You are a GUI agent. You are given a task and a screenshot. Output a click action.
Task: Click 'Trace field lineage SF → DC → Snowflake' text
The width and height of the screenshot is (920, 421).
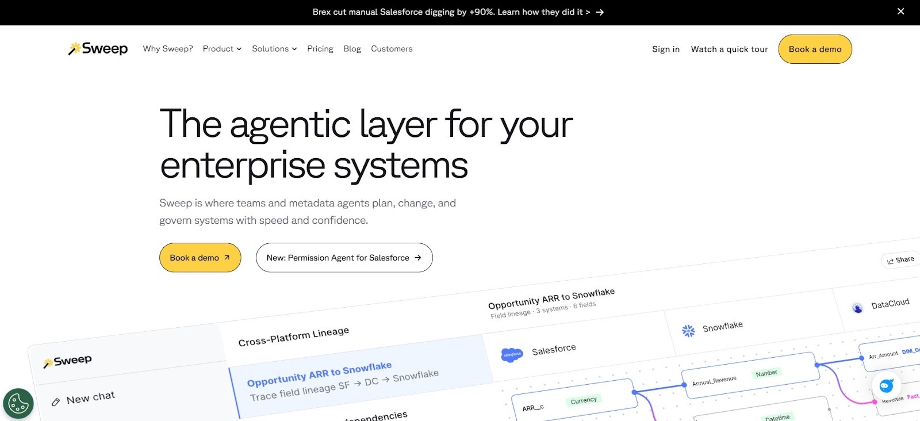pos(344,385)
